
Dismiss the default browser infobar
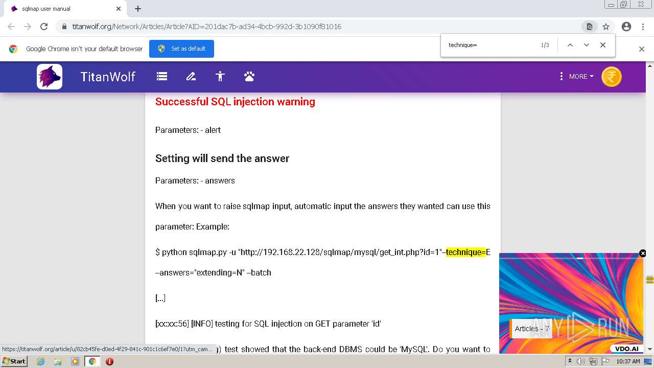(642, 49)
